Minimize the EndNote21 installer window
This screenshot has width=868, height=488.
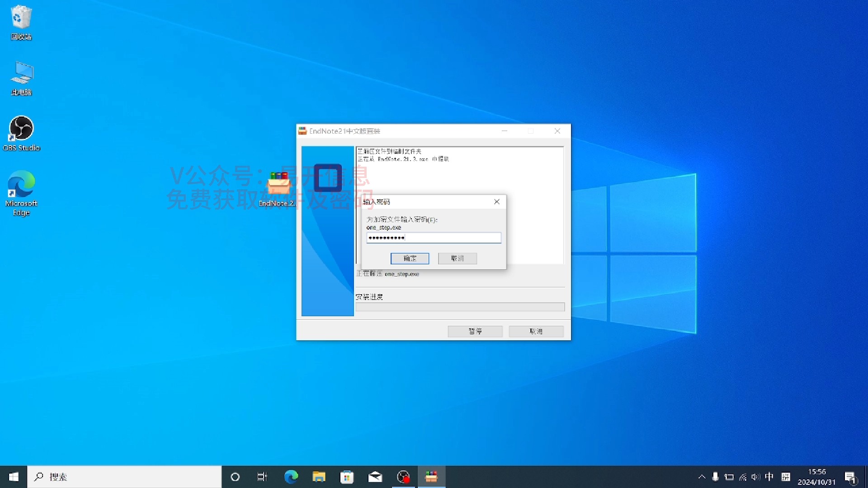(505, 131)
